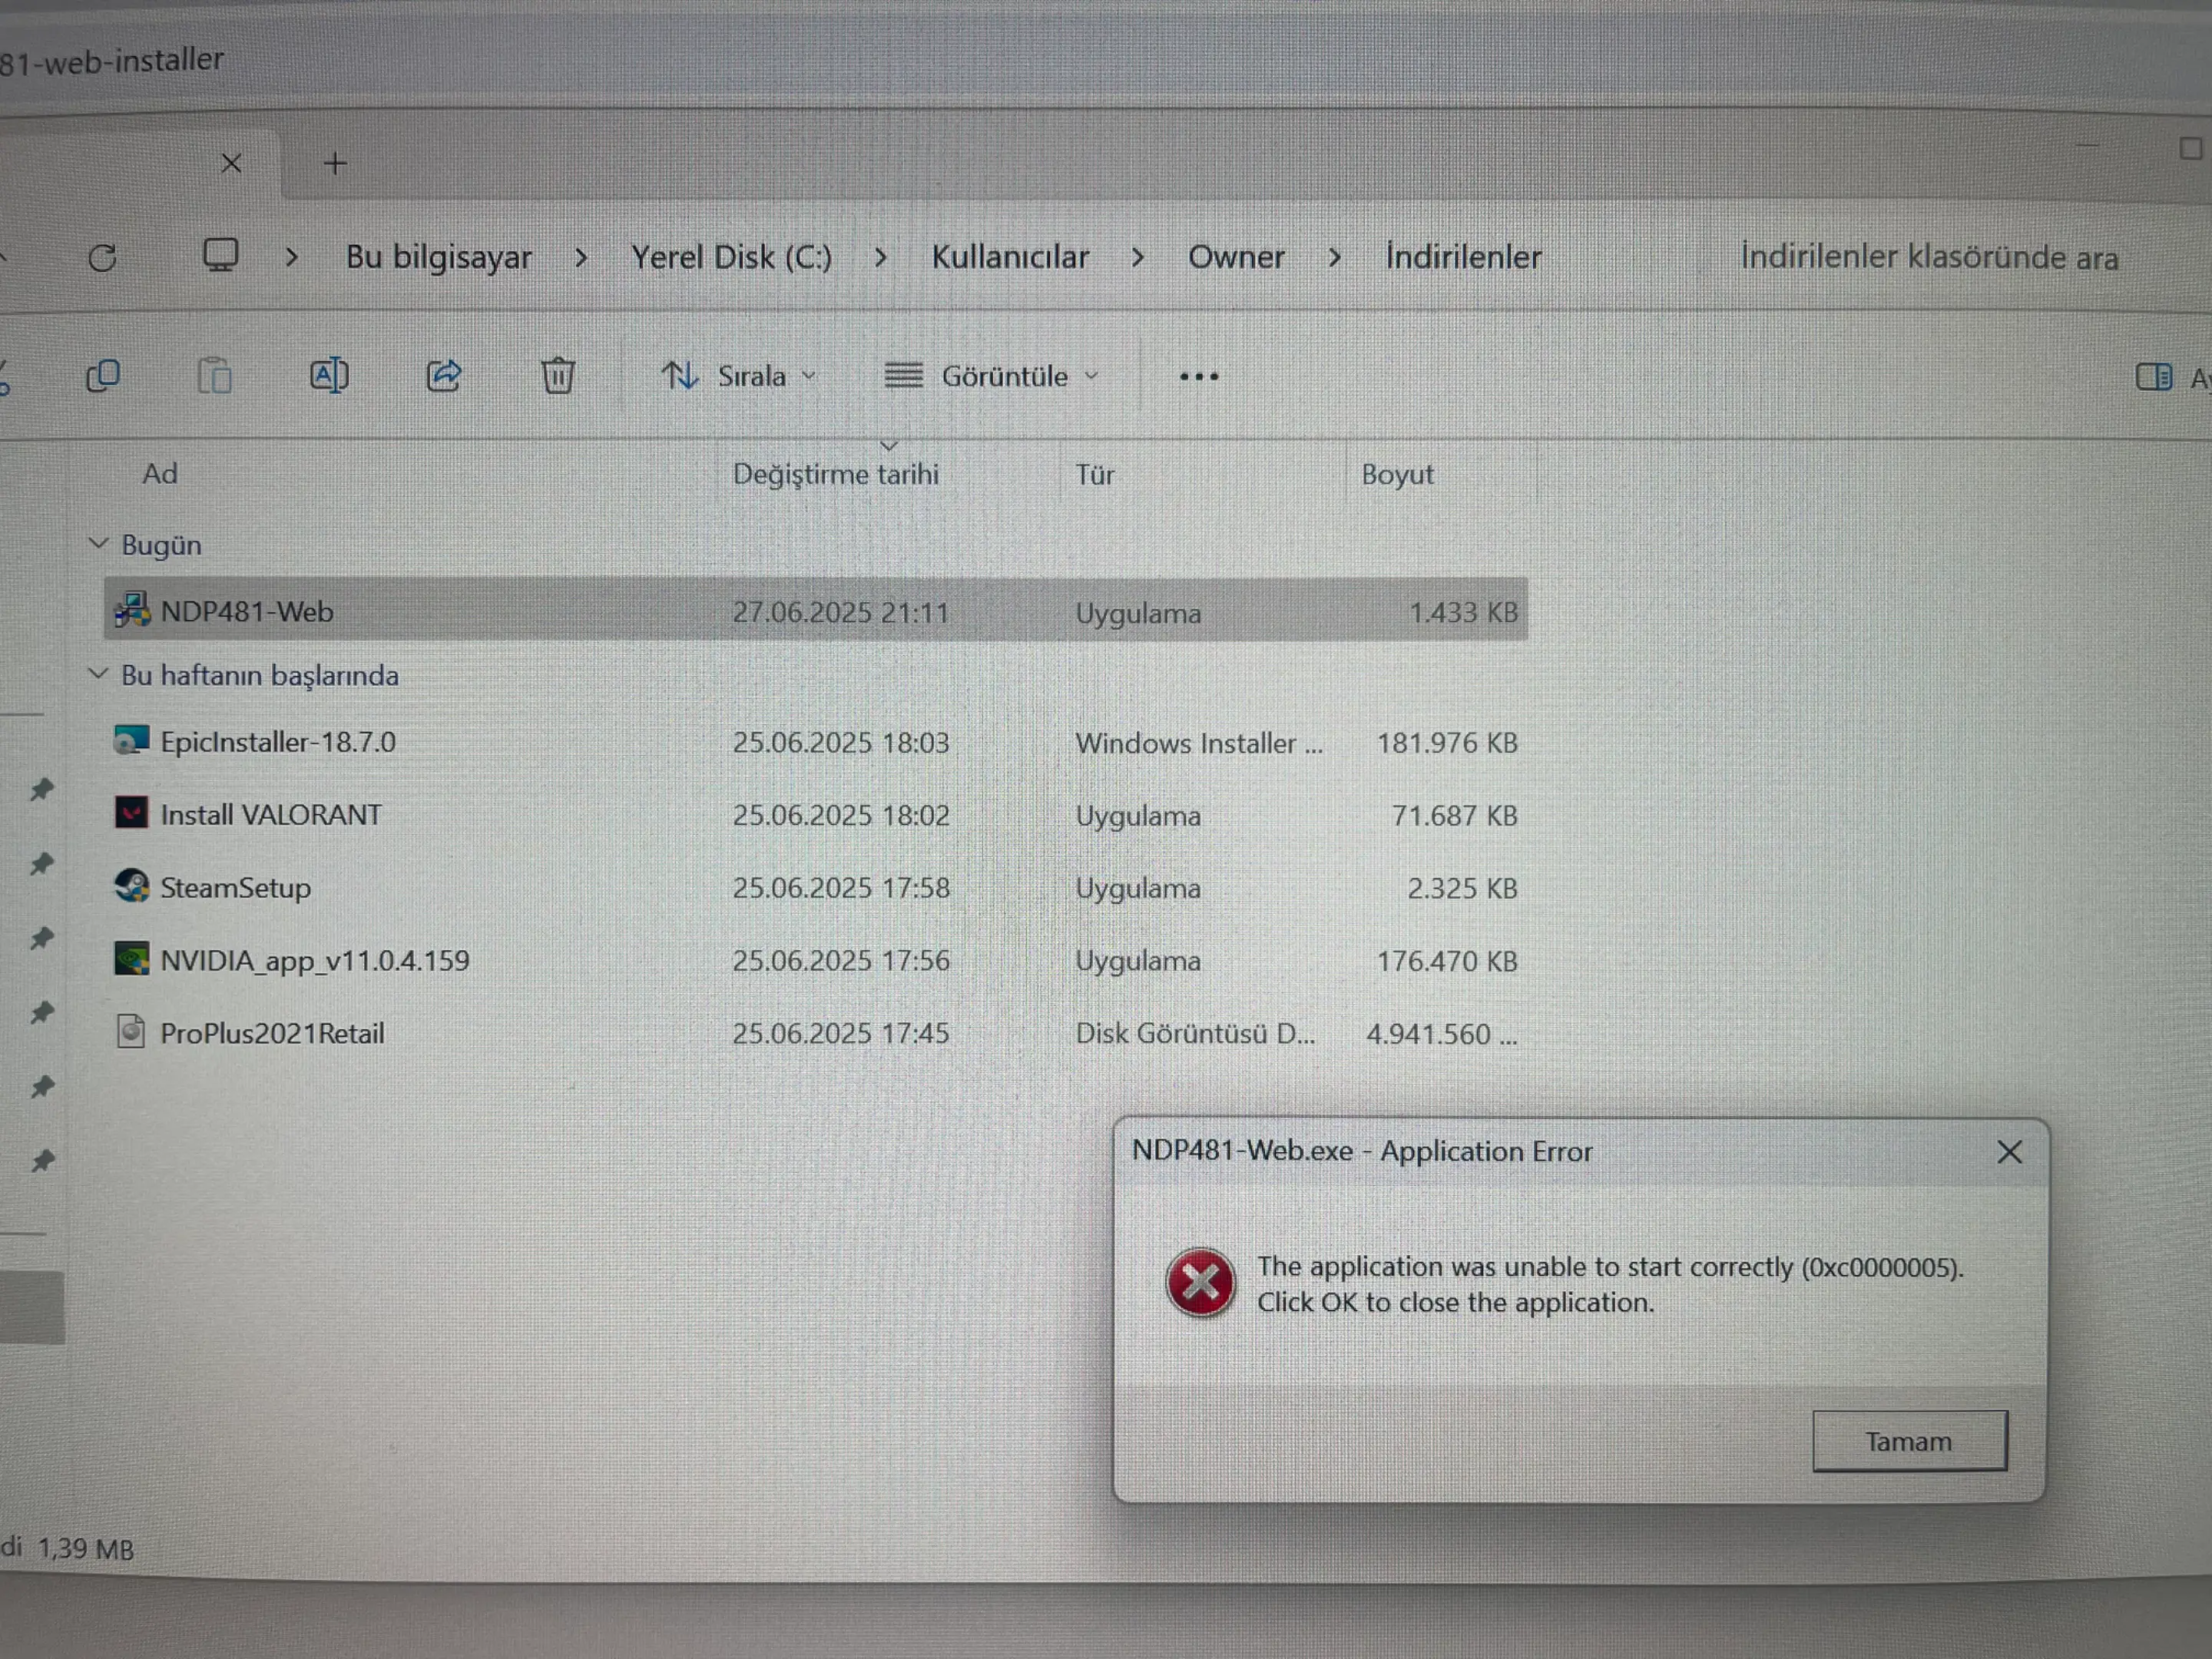Image resolution: width=2212 pixels, height=1659 pixels.
Task: Click the 25.06.2025 17:45 date cell
Action: (840, 1033)
